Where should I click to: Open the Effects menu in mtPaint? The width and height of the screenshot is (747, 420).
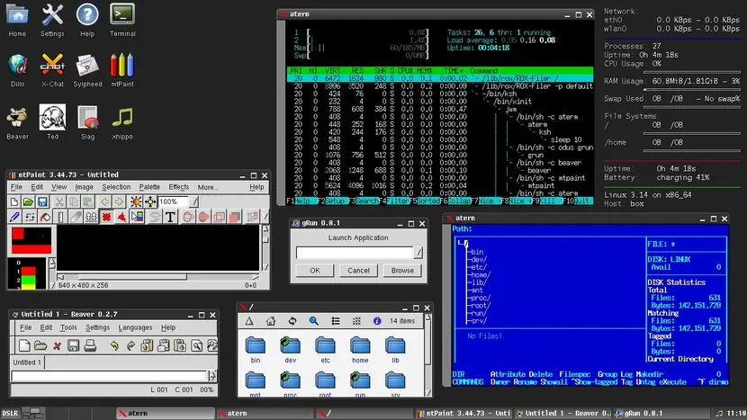(x=179, y=187)
